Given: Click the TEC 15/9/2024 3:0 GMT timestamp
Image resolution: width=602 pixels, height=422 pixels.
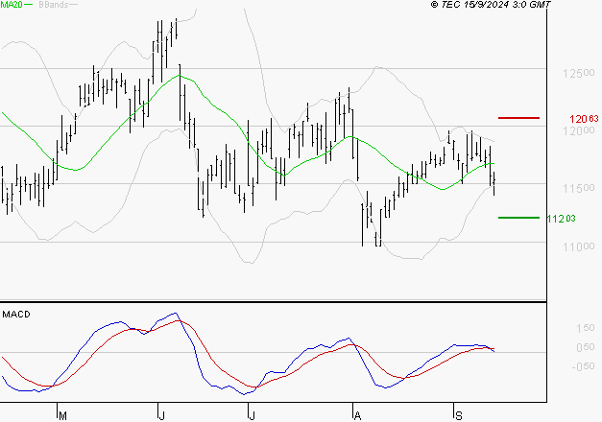Looking at the screenshot, I should pos(491,5).
